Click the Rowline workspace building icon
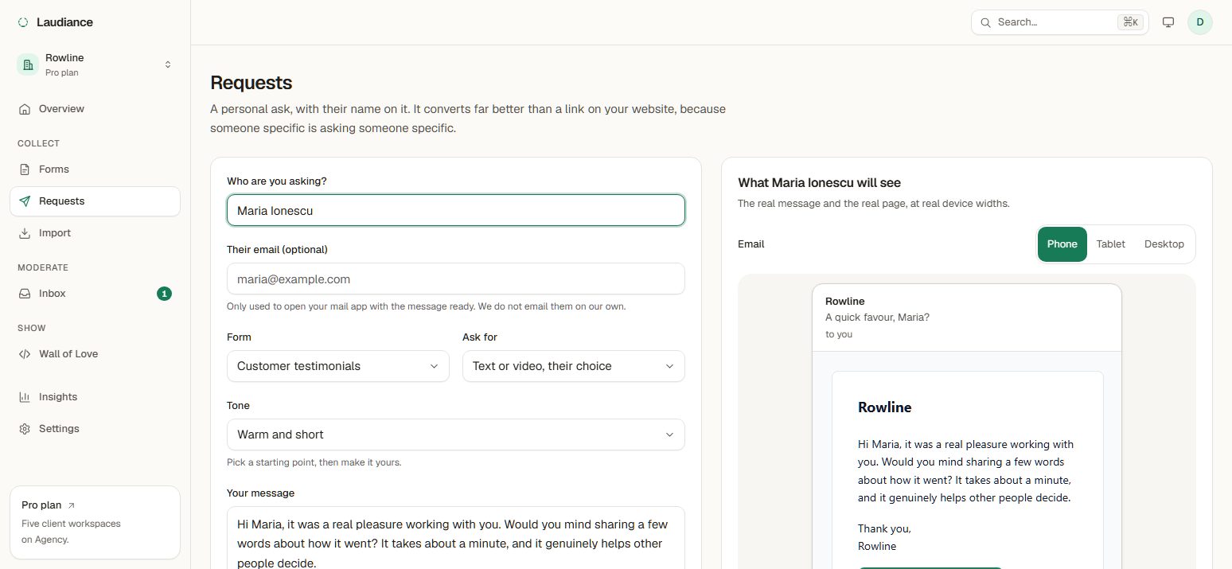Screen dimensions: 1232x569 28,64
